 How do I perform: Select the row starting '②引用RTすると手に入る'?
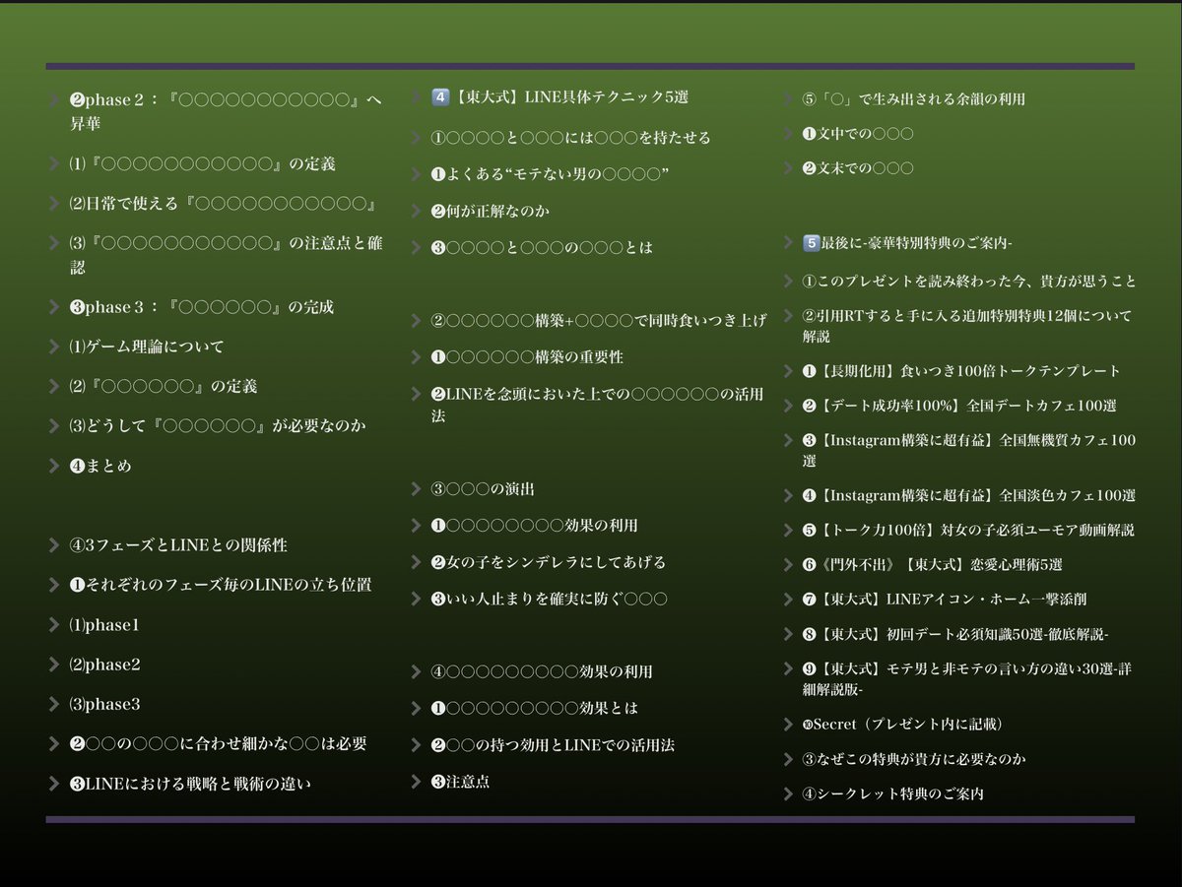tap(966, 326)
